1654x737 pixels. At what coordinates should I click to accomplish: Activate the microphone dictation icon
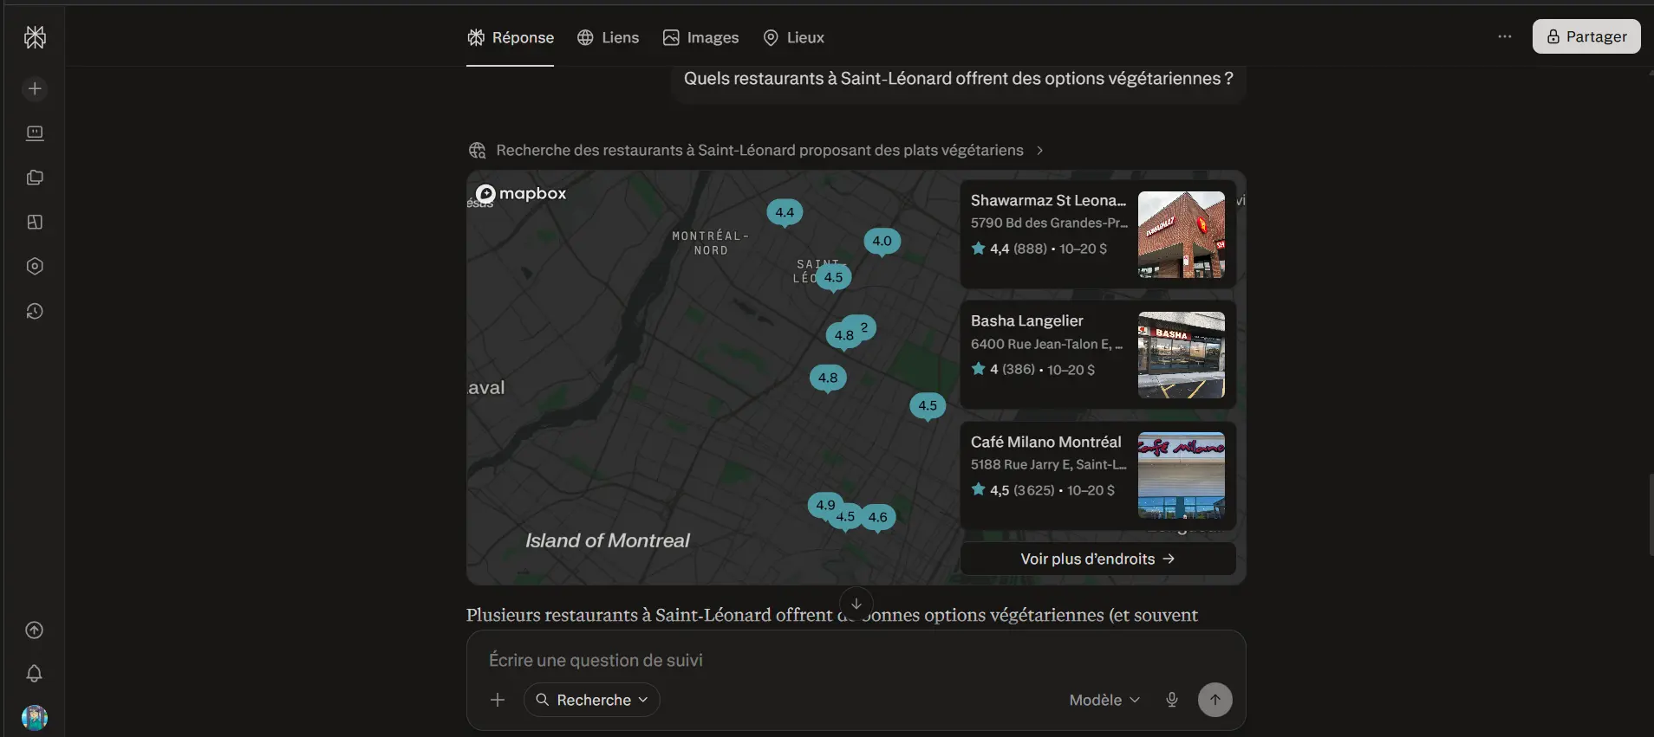pyautogui.click(x=1172, y=700)
